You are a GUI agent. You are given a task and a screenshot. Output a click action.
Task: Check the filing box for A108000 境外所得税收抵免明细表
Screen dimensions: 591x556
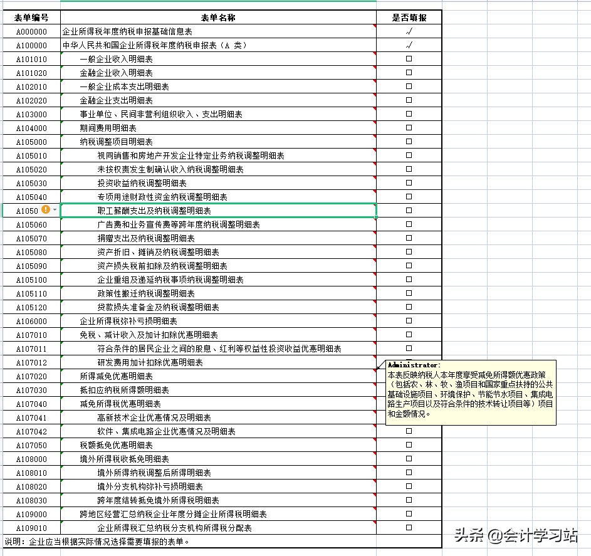[409, 459]
